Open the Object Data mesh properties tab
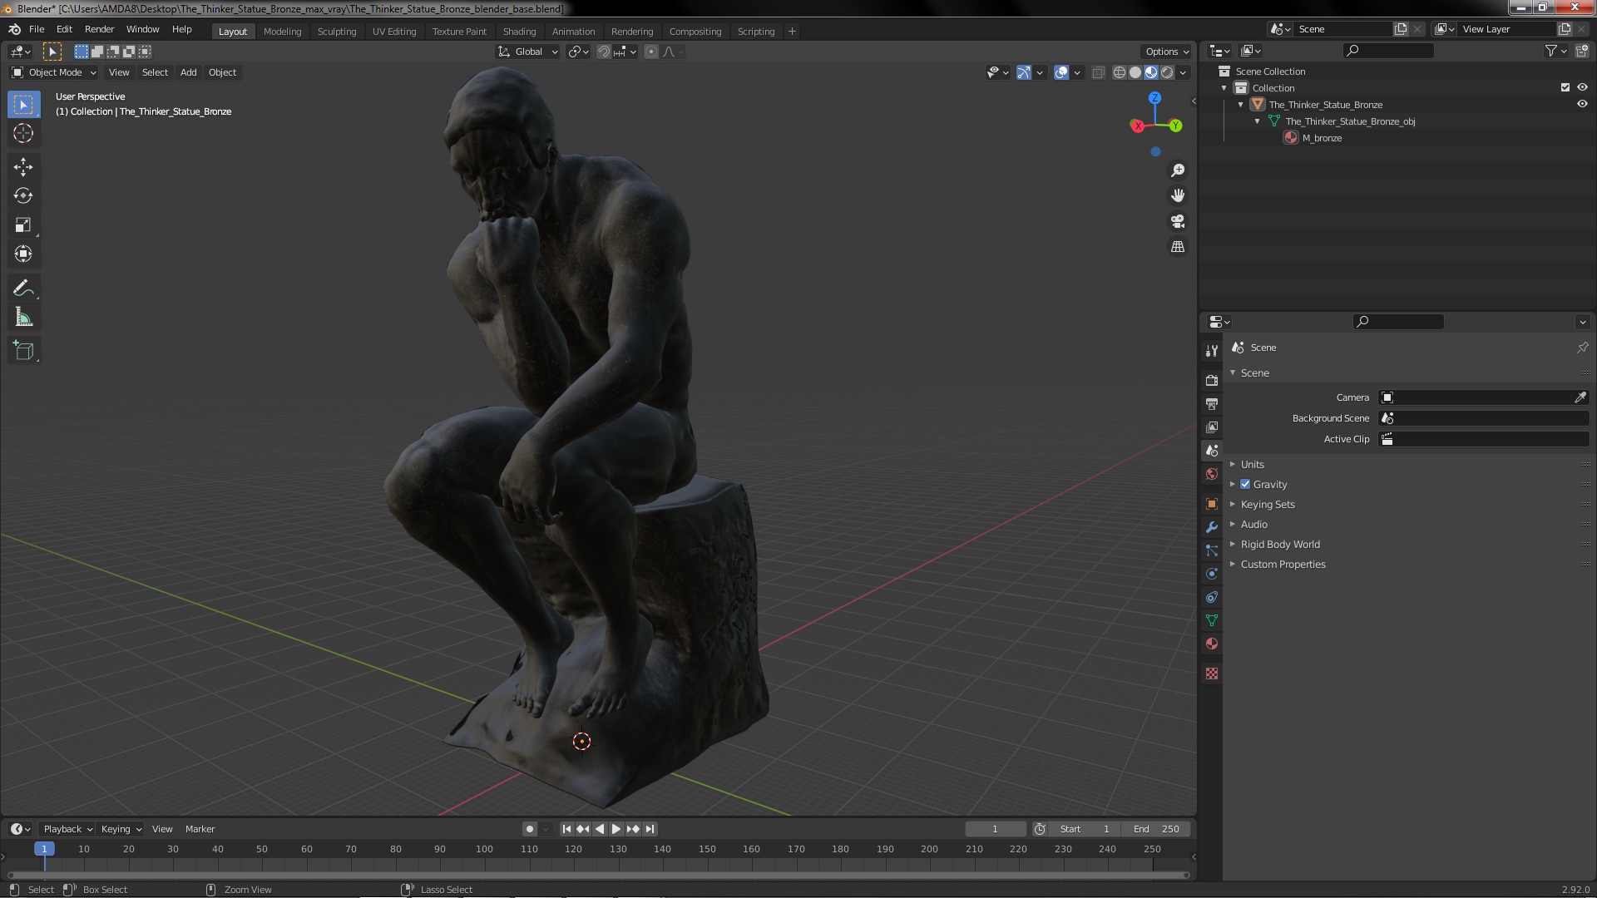This screenshot has width=1597, height=898. coord(1212,620)
